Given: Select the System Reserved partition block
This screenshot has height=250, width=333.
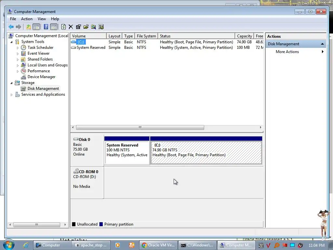Looking at the screenshot, I should point(127,150).
